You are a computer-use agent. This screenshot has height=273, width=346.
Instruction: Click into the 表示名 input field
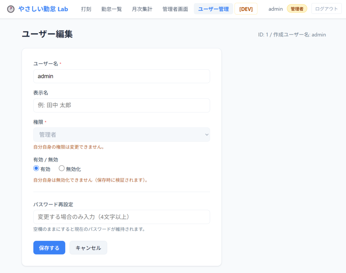pyautogui.click(x=122, y=105)
